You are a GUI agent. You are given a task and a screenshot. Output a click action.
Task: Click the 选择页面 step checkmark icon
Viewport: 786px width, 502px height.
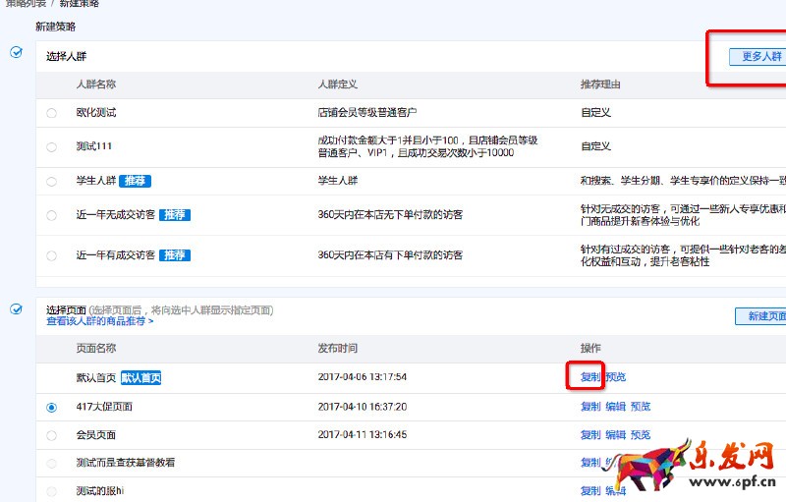16,309
